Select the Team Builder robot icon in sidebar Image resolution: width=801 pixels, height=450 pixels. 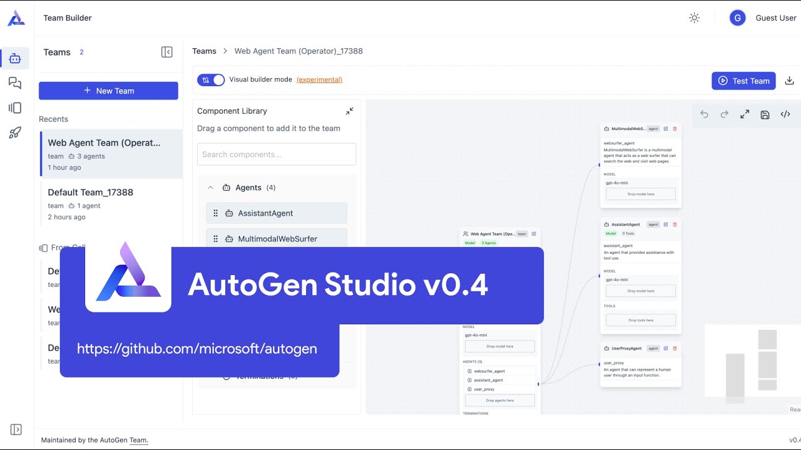(15, 58)
